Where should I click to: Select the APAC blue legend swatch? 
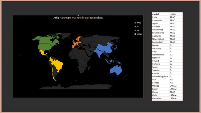point(135,23)
